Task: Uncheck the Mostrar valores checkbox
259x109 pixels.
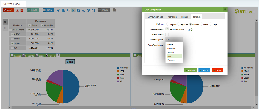Action: [x=167, y=29]
